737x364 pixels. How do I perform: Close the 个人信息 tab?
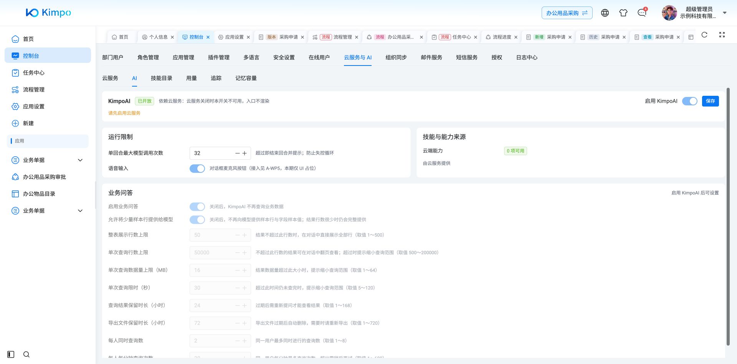coord(172,37)
